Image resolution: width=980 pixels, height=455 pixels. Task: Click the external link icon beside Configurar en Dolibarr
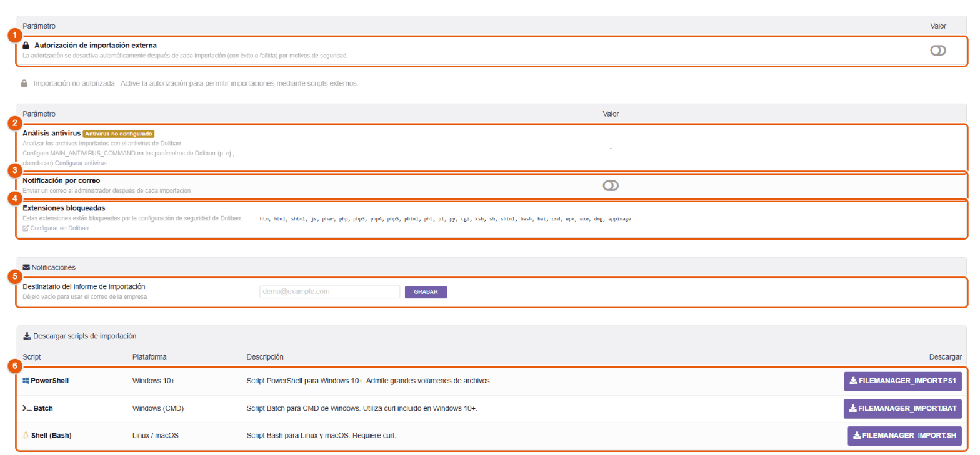[x=26, y=228]
